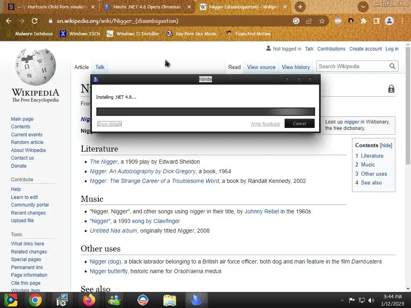Open the Johnny Rebel link
The image size is (411, 308).
[x=262, y=211]
